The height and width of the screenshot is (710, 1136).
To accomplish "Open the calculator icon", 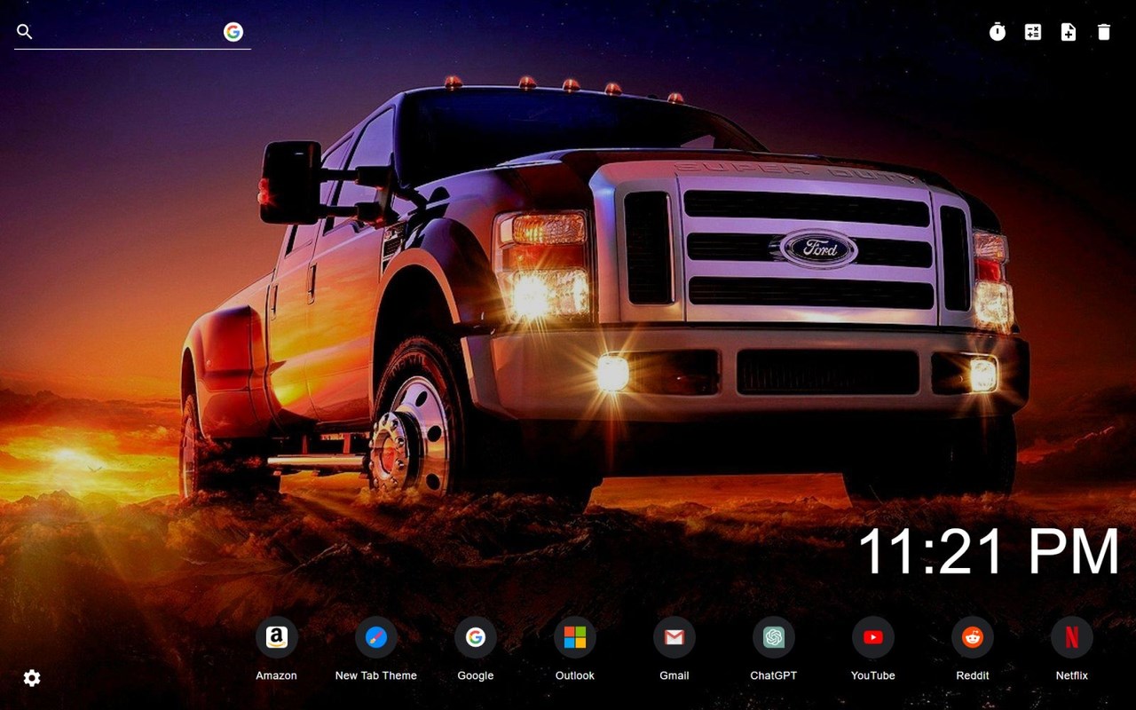I will pyautogui.click(x=1033, y=32).
